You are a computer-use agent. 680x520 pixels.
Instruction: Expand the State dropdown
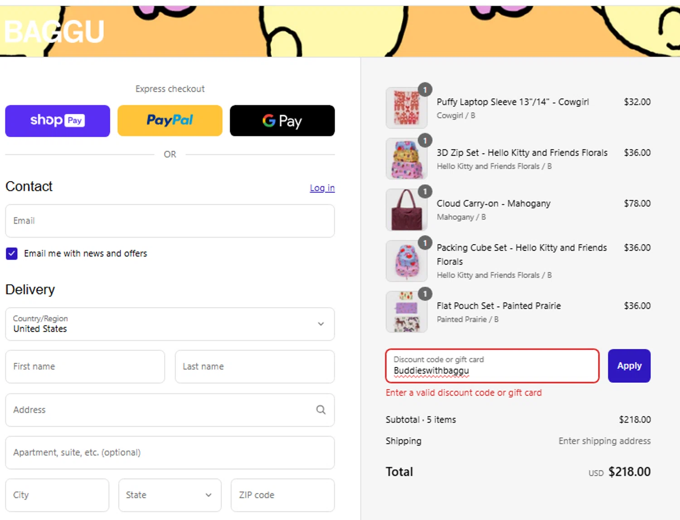(170, 495)
